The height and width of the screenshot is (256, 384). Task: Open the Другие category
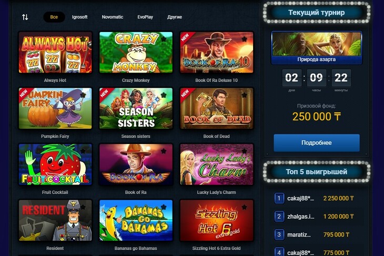[174, 17]
